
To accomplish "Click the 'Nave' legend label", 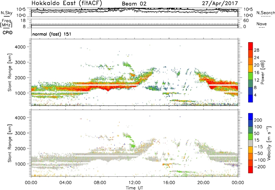I will click(261, 24).
